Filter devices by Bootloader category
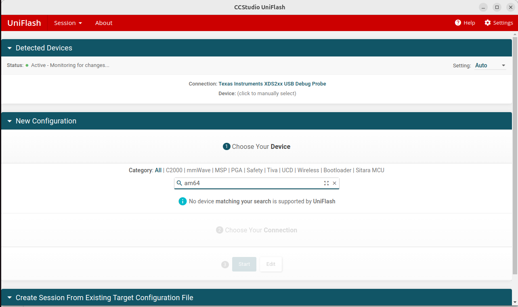518x307 pixels. pos(338,170)
